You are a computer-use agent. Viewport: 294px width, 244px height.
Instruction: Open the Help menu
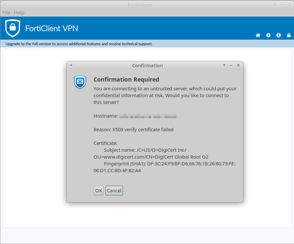(19, 13)
